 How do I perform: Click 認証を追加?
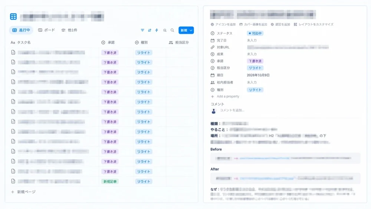coord(280,25)
